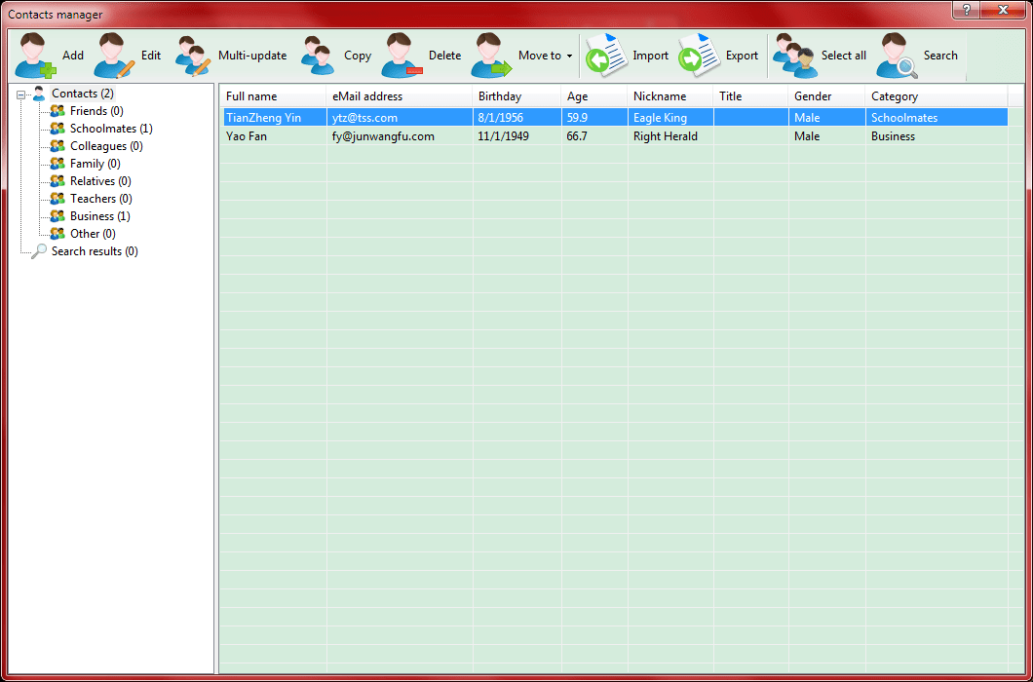Click email ytz@tss.com cell
1033x682 pixels.
pos(400,118)
